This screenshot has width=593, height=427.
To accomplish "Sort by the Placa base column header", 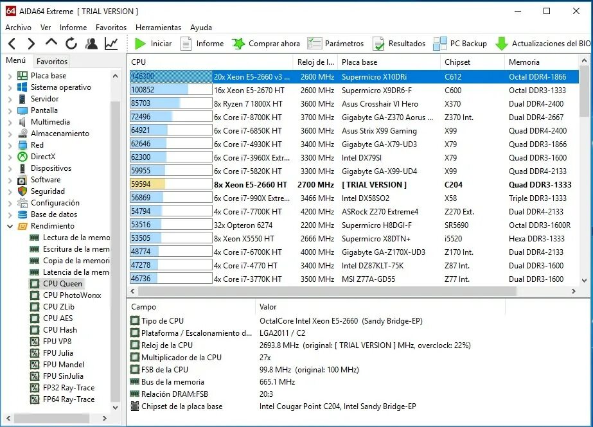I will pos(389,62).
